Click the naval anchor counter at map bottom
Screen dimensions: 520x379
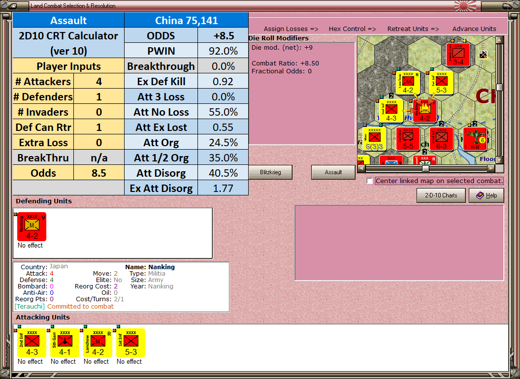pos(425,160)
